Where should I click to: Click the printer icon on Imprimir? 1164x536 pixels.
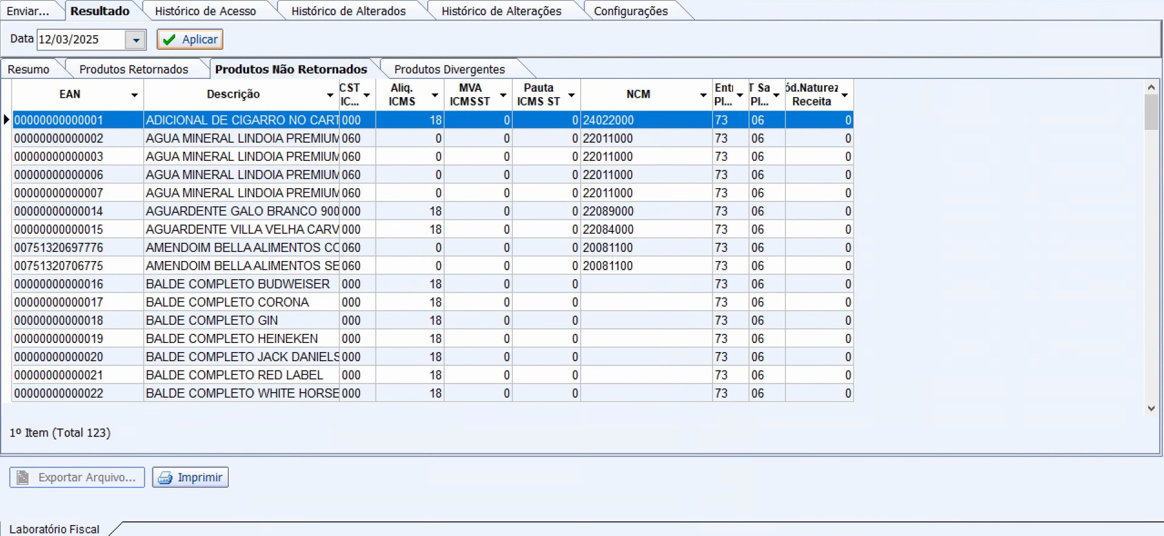pyautogui.click(x=164, y=478)
